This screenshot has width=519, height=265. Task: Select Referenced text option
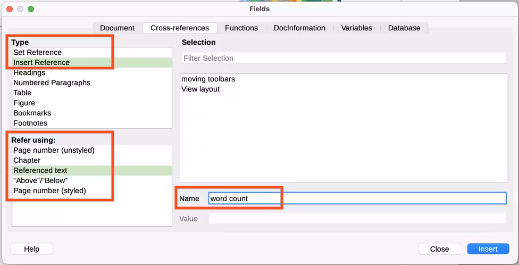pyautogui.click(x=92, y=170)
